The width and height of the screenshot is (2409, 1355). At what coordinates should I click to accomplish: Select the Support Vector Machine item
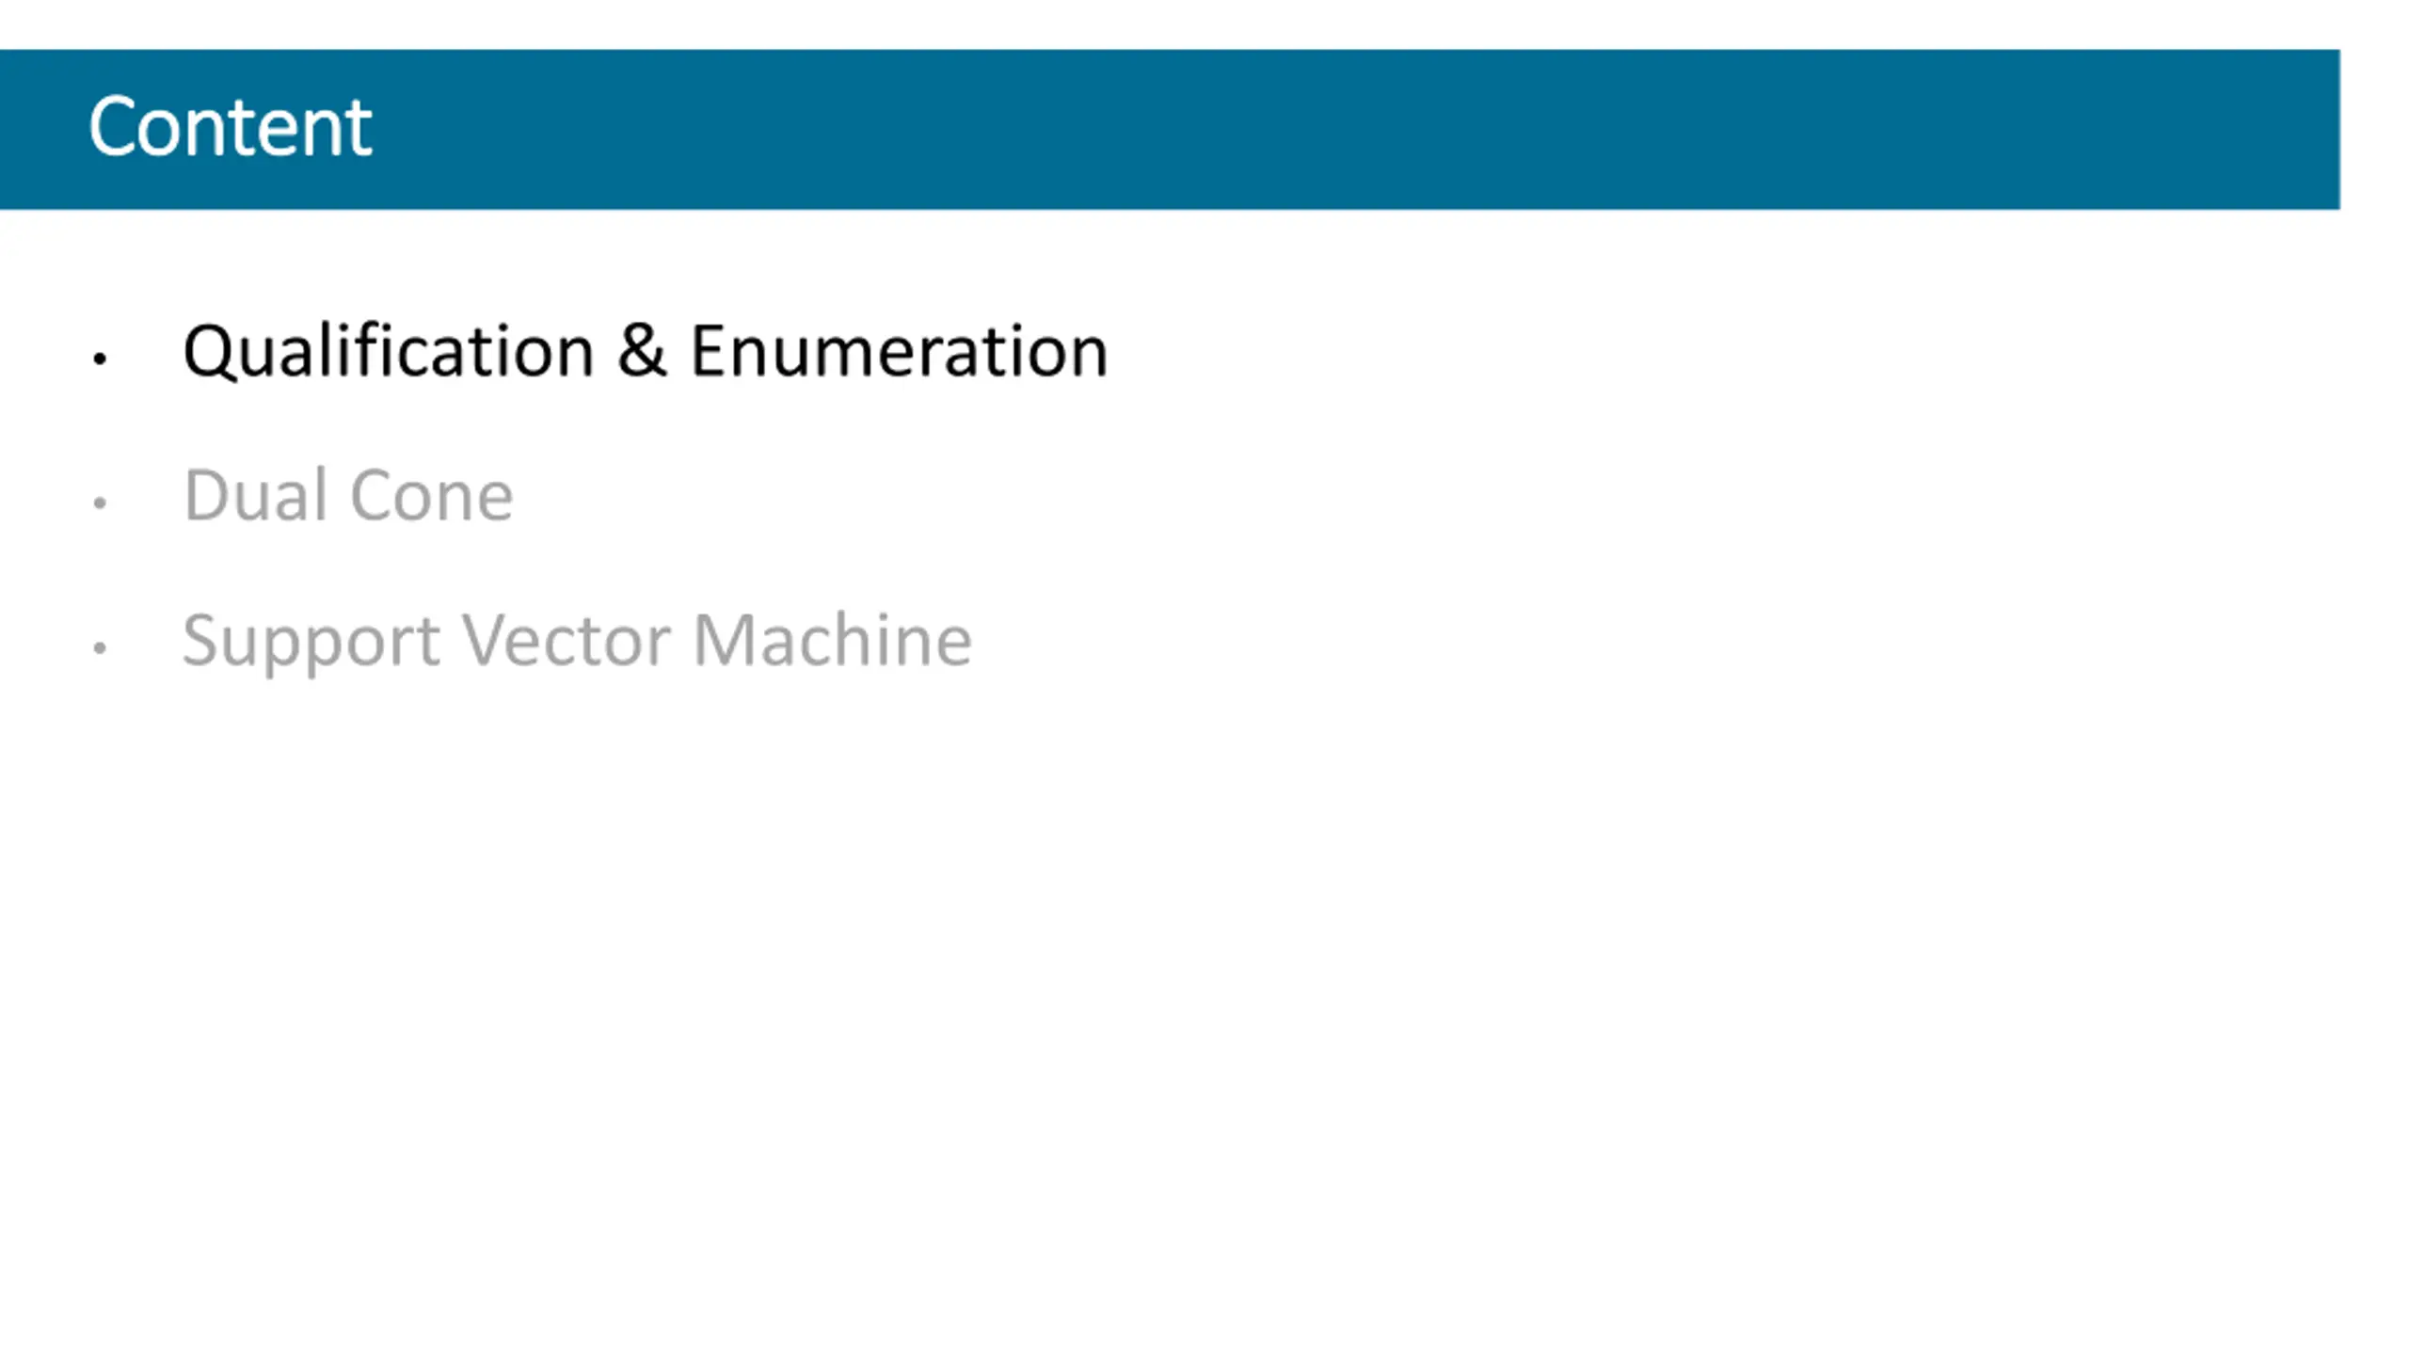577,642
